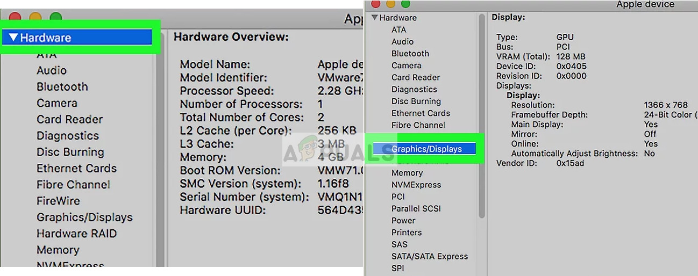698x276 pixels.
Task: Click the 'Boot ROM Version:' label
Action: click(230, 171)
